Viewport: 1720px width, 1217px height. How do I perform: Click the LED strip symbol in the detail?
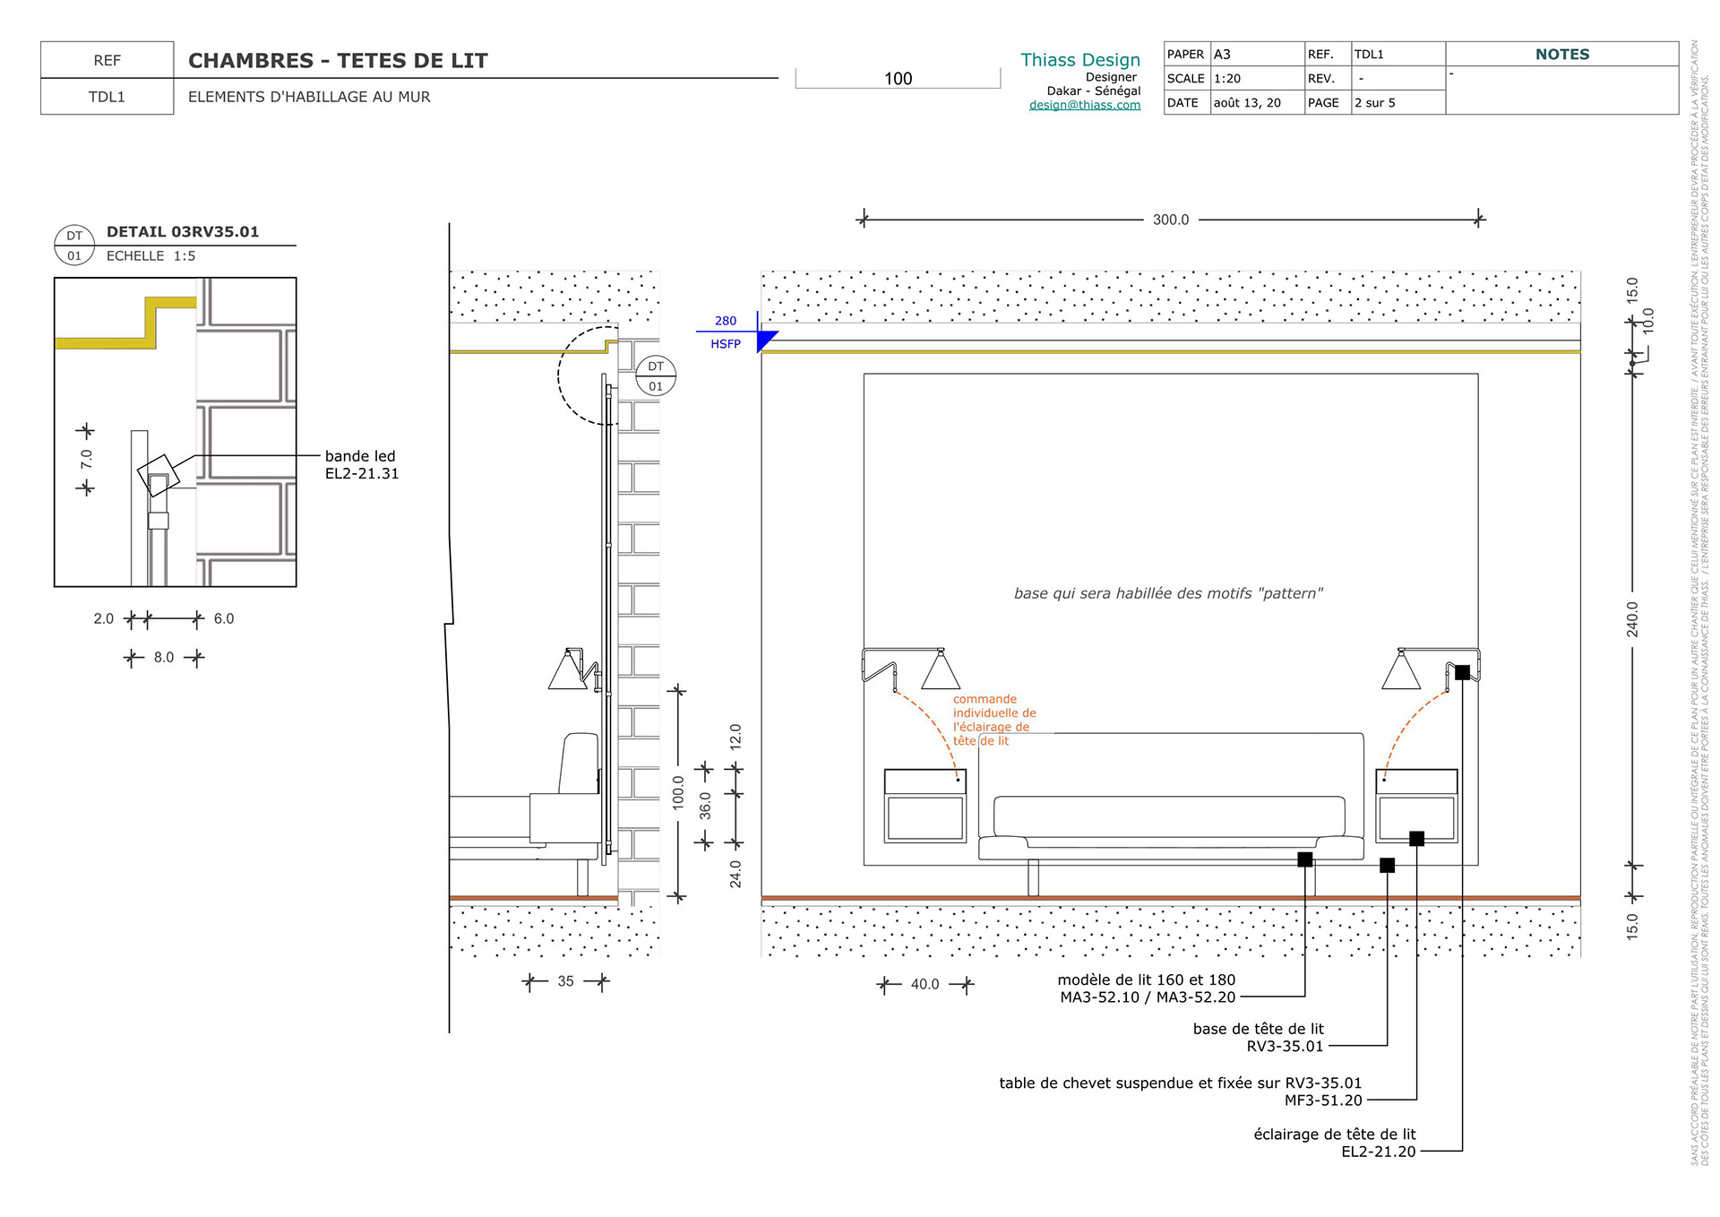159,474
